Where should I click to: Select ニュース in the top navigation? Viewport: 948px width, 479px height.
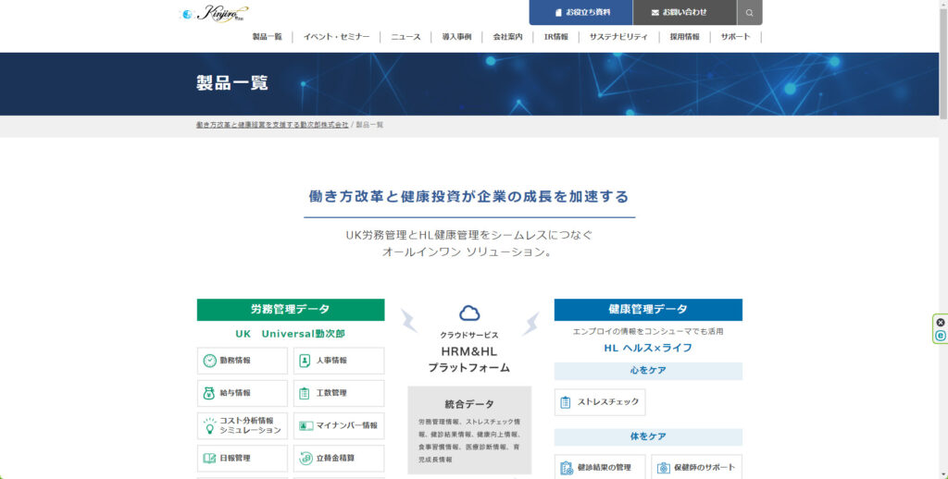tap(405, 37)
